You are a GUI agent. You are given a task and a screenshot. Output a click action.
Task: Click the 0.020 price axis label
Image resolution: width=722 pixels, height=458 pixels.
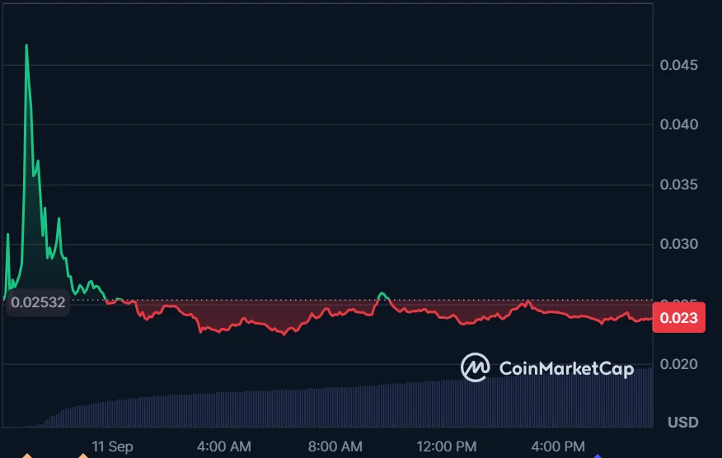click(678, 364)
